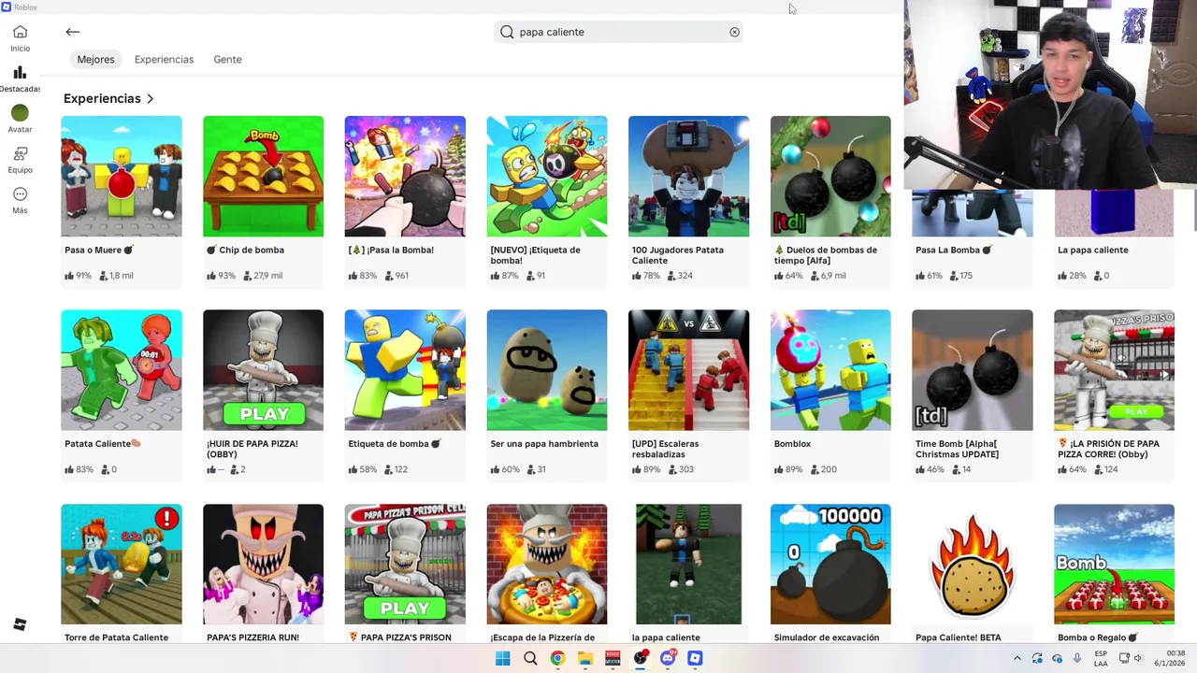The height and width of the screenshot is (673, 1197).
Task: Open ¡Escapa de la Pizzería thumbnail
Action: pyautogui.click(x=547, y=565)
